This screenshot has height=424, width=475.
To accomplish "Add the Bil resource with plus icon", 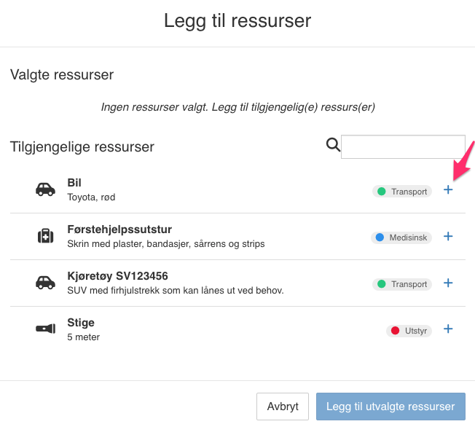I will 448,190.
